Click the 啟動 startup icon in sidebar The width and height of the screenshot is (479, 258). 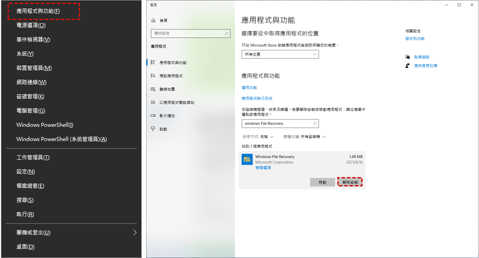pos(153,129)
